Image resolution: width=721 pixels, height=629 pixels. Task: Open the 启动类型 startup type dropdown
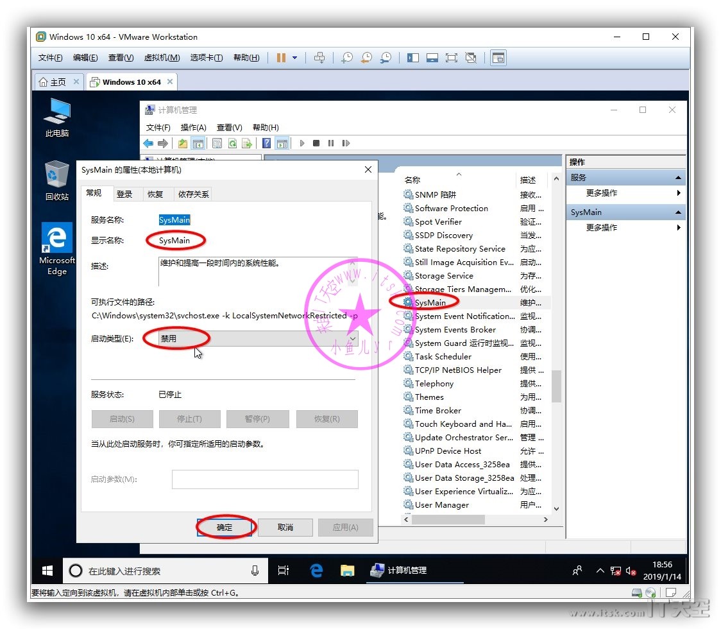click(258, 339)
